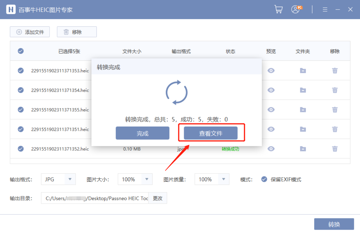360x232 pixels.
Task: Click the 移除 trash icon button
Action: click(77, 32)
